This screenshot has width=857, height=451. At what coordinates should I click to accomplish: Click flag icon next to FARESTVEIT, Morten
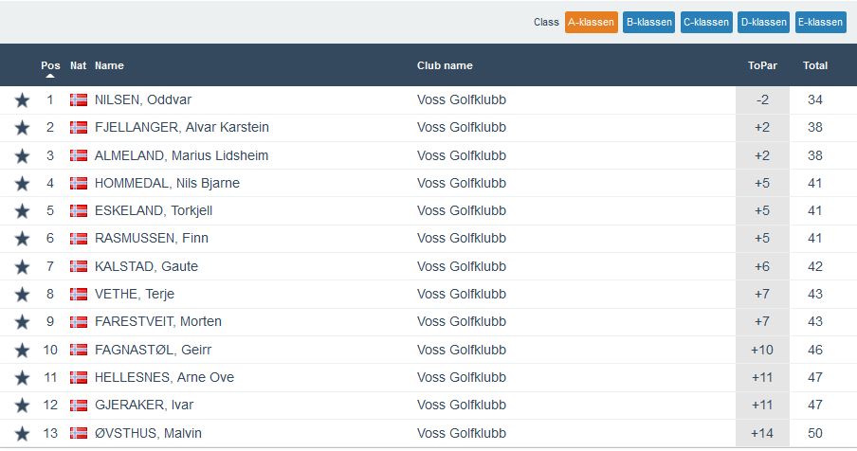79,322
